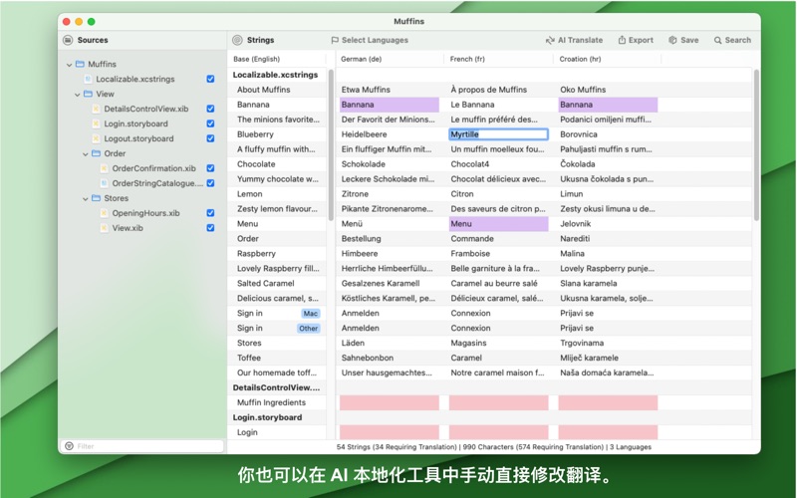This screenshot has width=797, height=498.
Task: Click the DetailsControlView.xib file icon
Action: click(x=96, y=109)
